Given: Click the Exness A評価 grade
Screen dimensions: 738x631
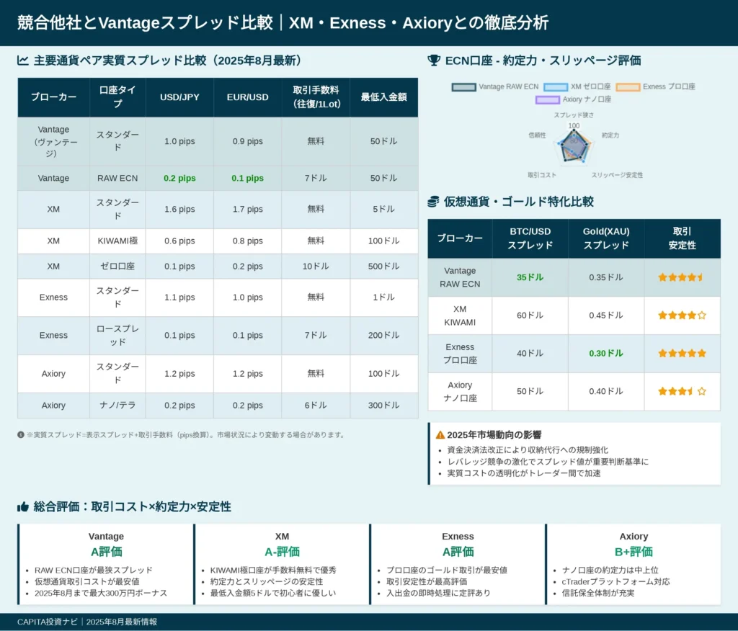Looking at the screenshot, I should [458, 552].
